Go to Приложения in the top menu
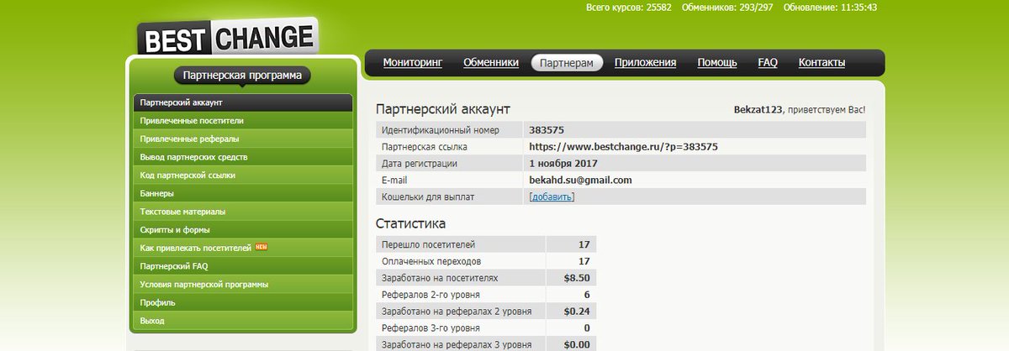 click(x=645, y=62)
